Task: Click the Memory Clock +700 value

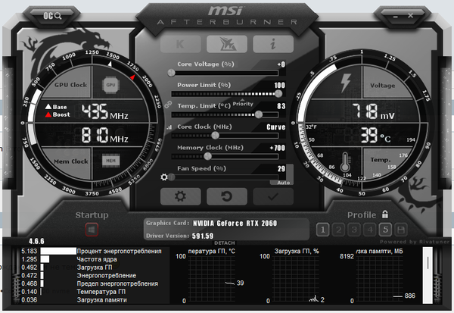Action: pyautogui.click(x=278, y=148)
